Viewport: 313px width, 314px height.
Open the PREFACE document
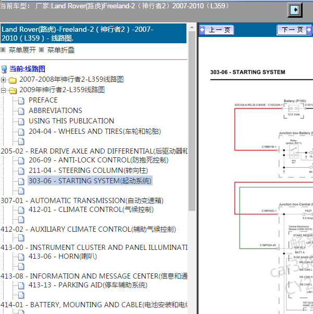[x=43, y=100]
